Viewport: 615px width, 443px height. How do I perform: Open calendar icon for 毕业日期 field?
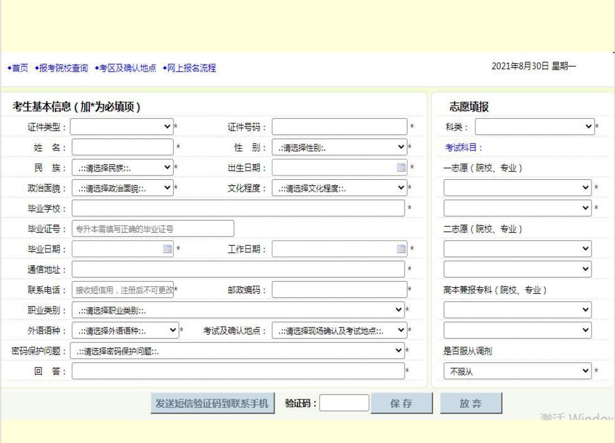[x=167, y=249]
